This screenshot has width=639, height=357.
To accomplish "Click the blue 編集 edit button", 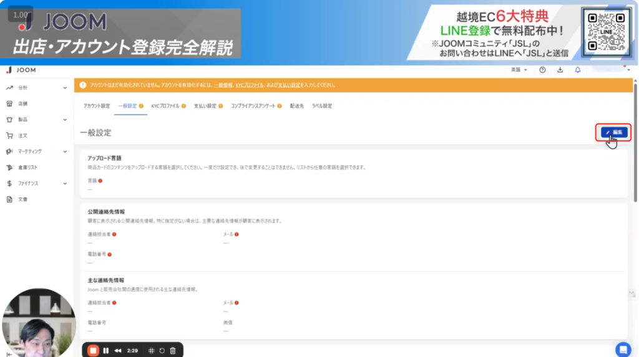I will tap(614, 132).
